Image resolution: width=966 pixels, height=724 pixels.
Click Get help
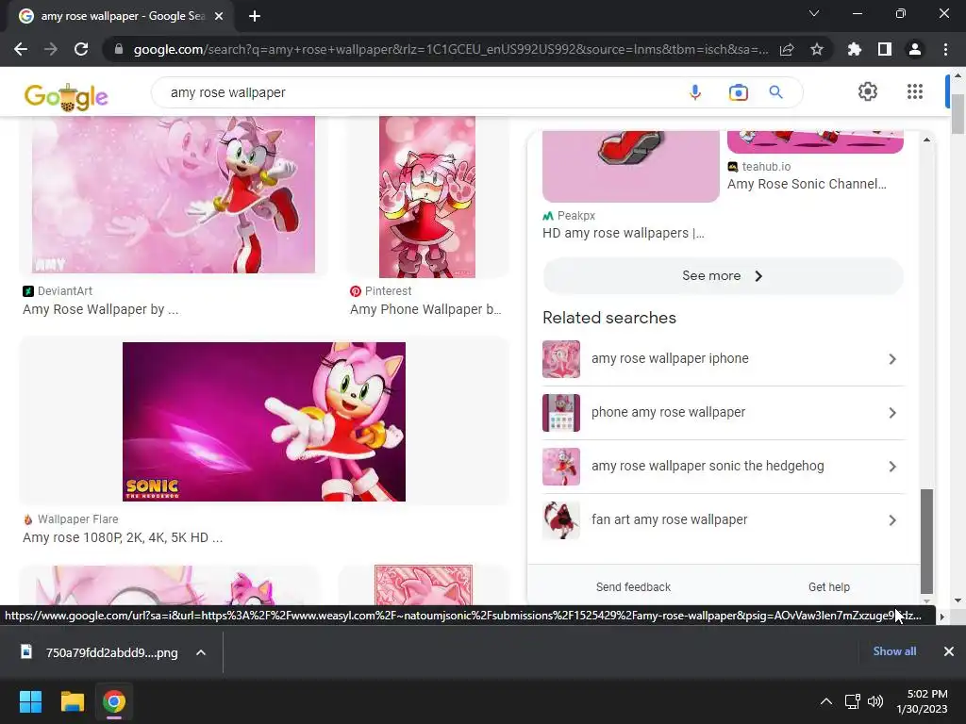(x=828, y=587)
